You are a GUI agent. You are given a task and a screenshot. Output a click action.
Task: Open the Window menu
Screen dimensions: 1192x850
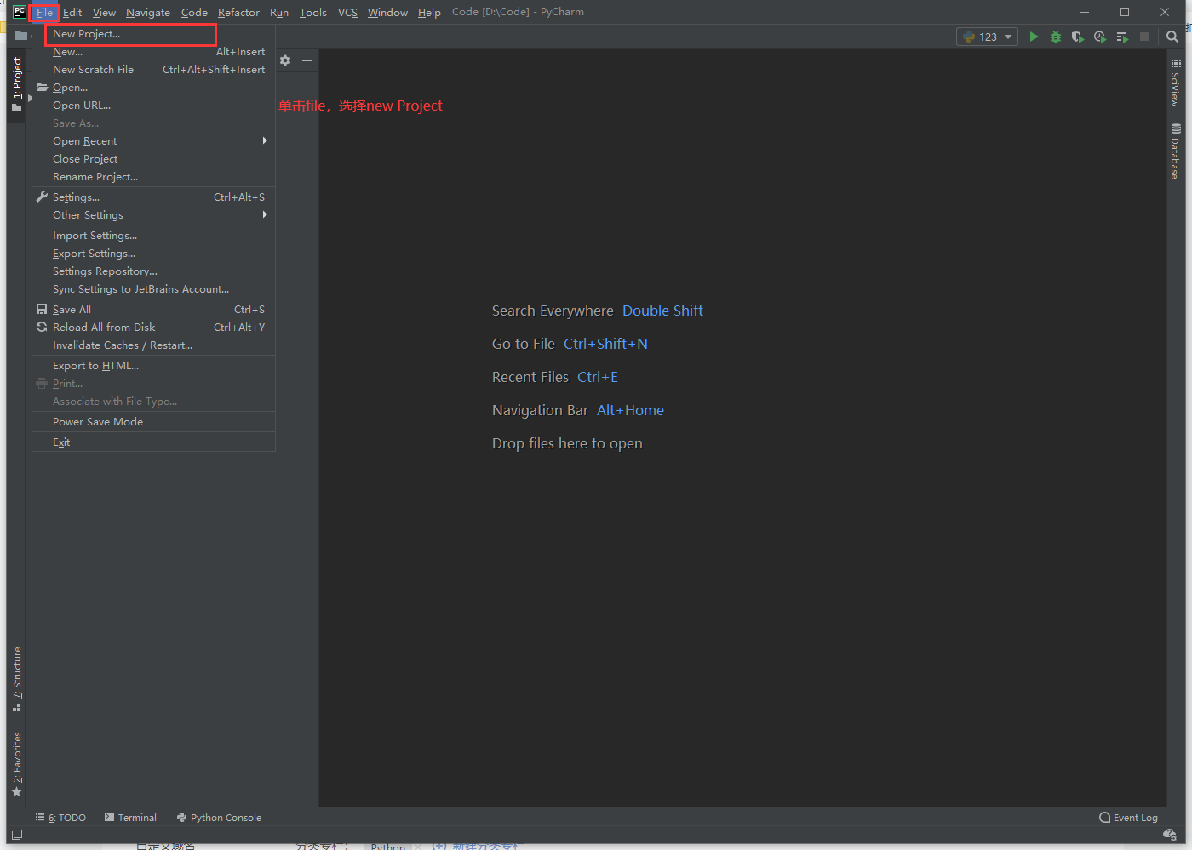(387, 13)
